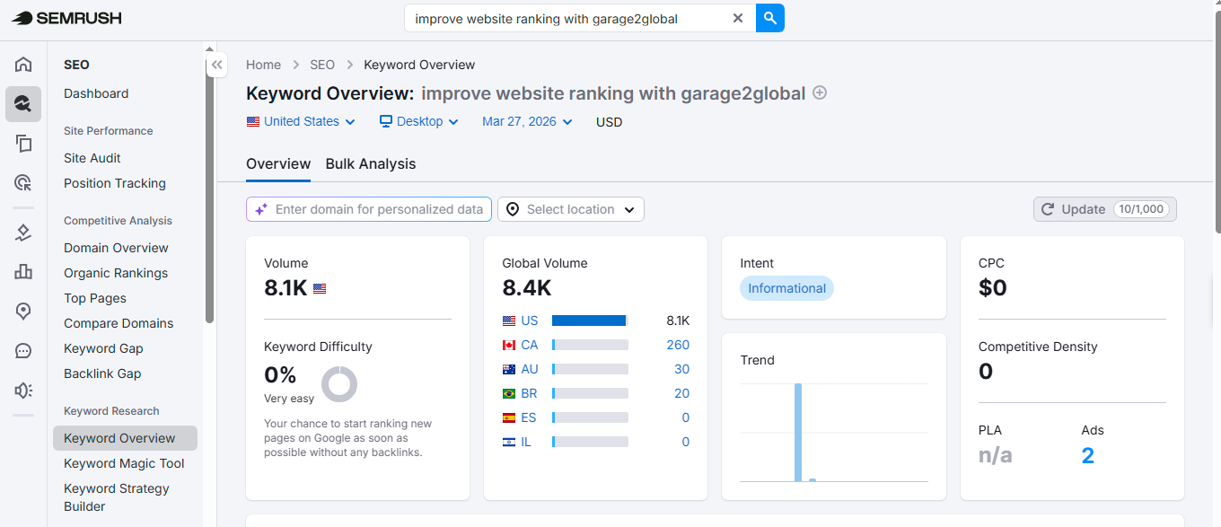Open the Mar 27, 2026 date dropdown
Image resolution: width=1221 pixels, height=527 pixels.
pyautogui.click(x=526, y=121)
